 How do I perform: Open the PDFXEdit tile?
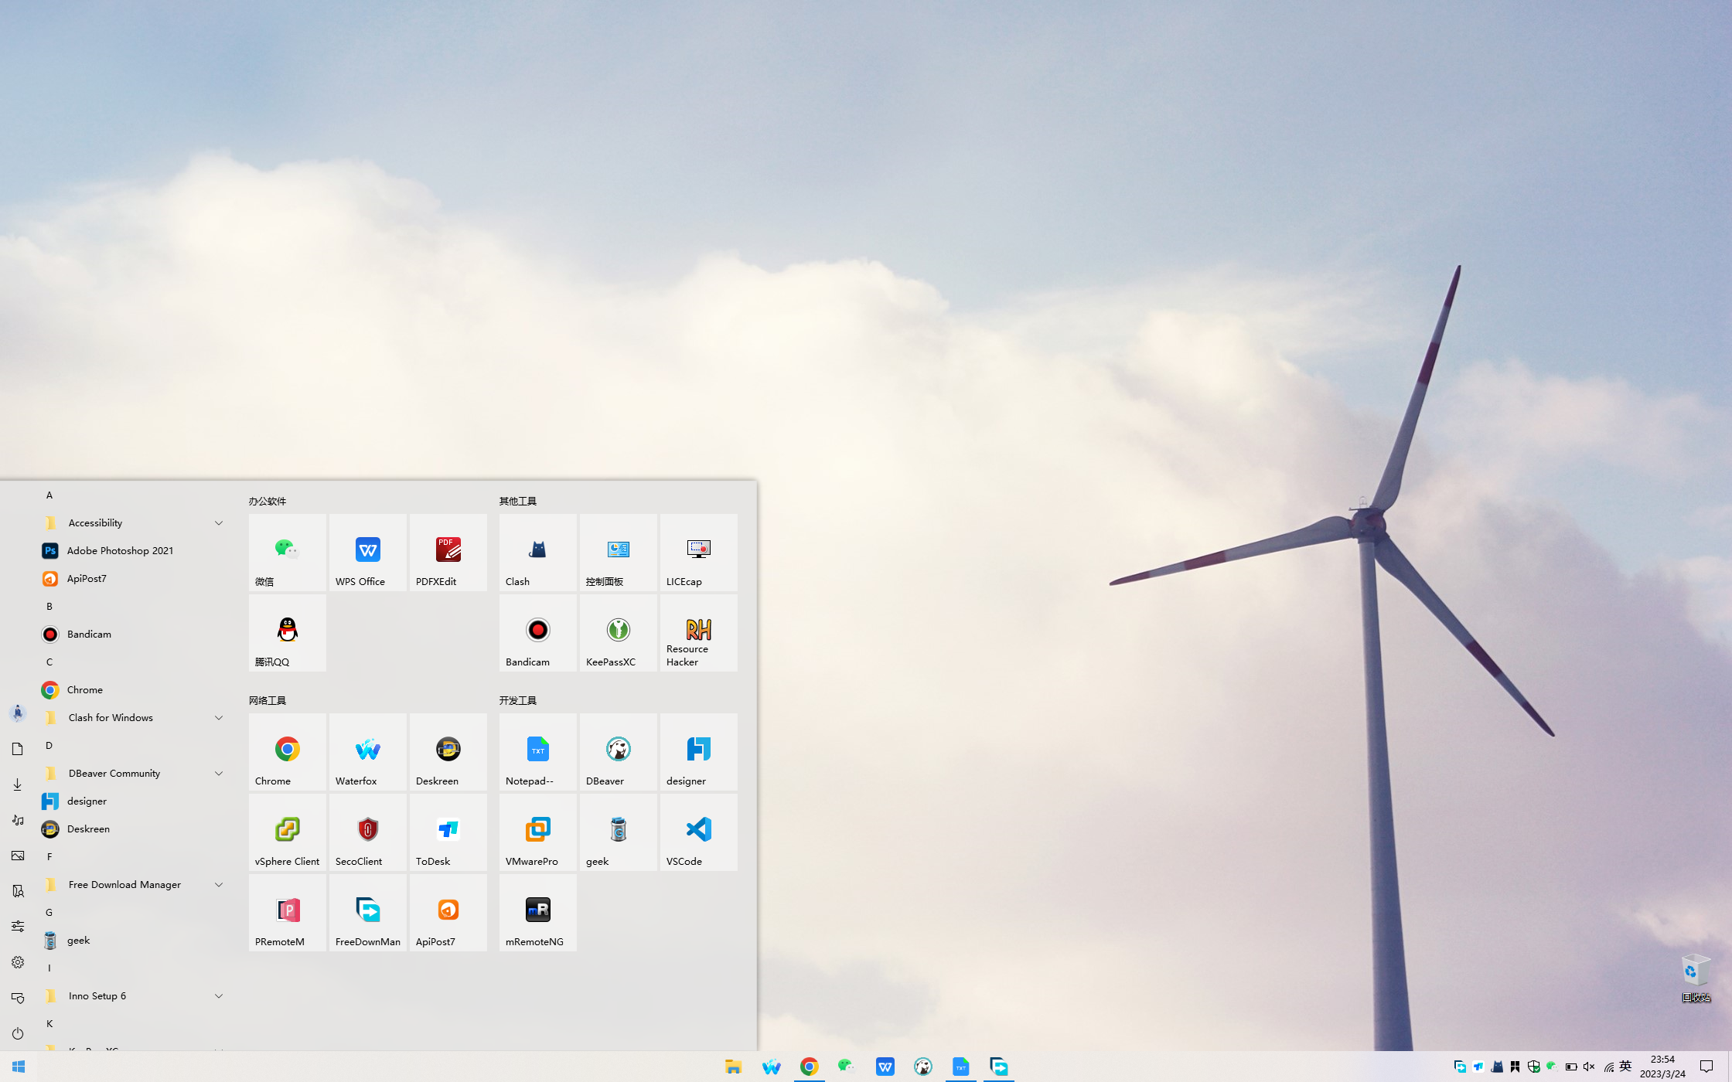(448, 553)
